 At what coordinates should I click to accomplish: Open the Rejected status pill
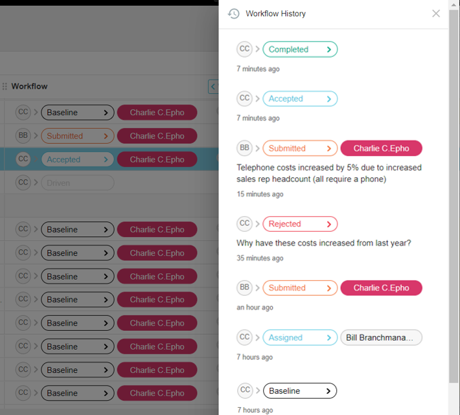click(299, 224)
